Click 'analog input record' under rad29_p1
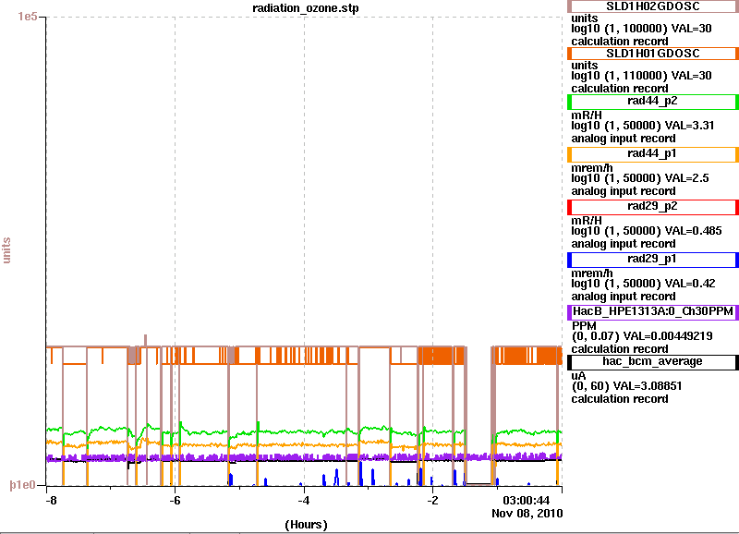Image resolution: width=739 pixels, height=534 pixels. (624, 297)
